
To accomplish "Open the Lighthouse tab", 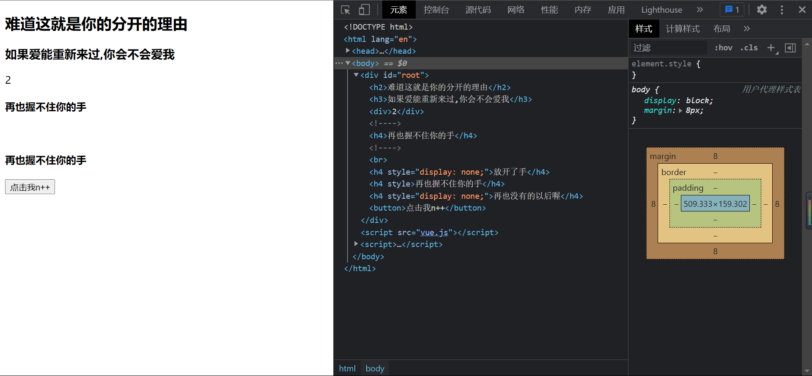I will (x=662, y=10).
